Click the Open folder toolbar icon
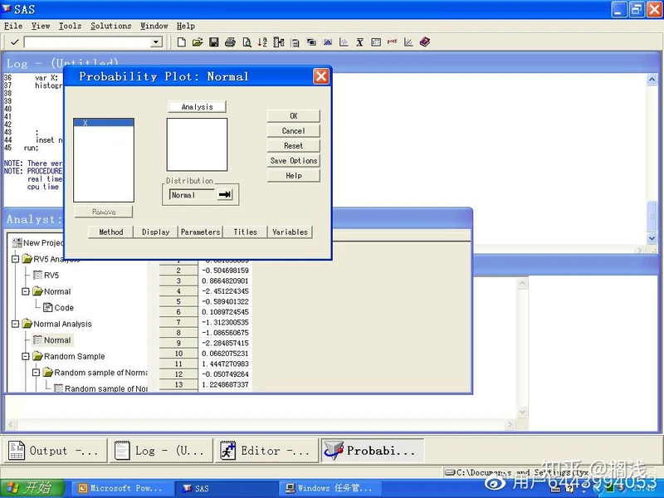This screenshot has height=498, width=664. pyautogui.click(x=198, y=42)
